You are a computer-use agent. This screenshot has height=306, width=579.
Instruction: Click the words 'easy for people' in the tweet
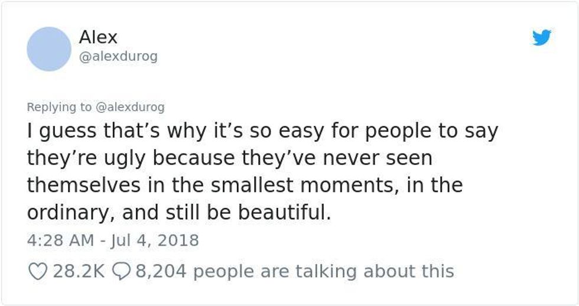point(355,131)
